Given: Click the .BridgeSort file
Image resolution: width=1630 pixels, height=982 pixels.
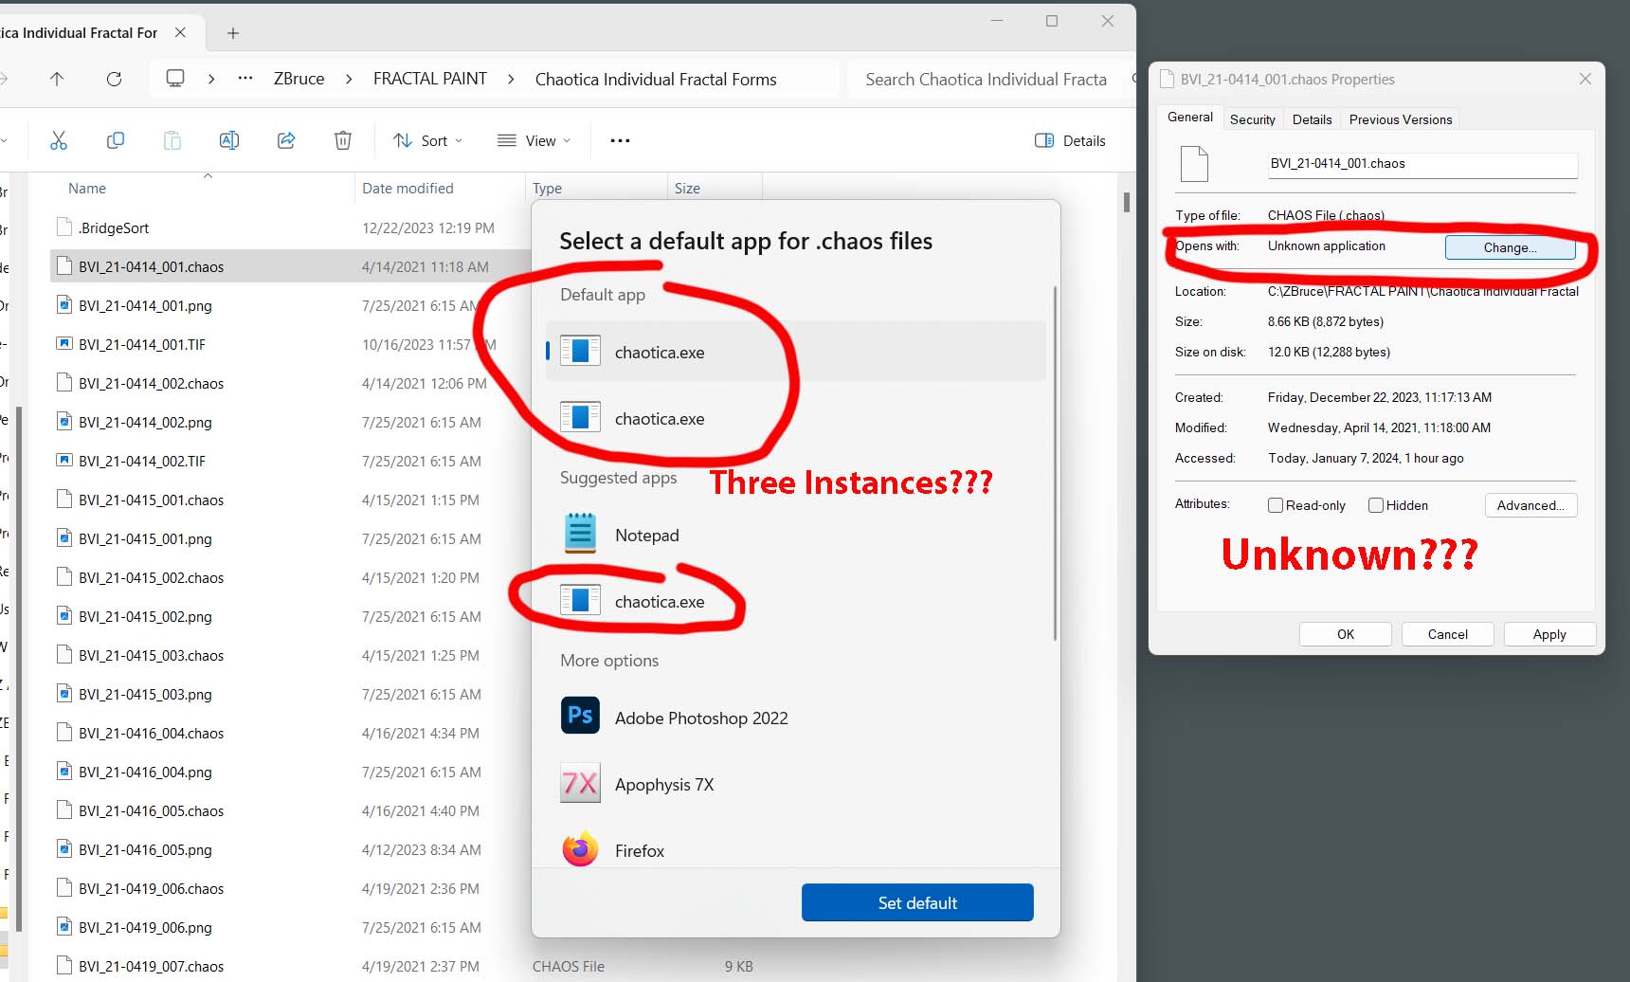Looking at the screenshot, I should pyautogui.click(x=114, y=227).
